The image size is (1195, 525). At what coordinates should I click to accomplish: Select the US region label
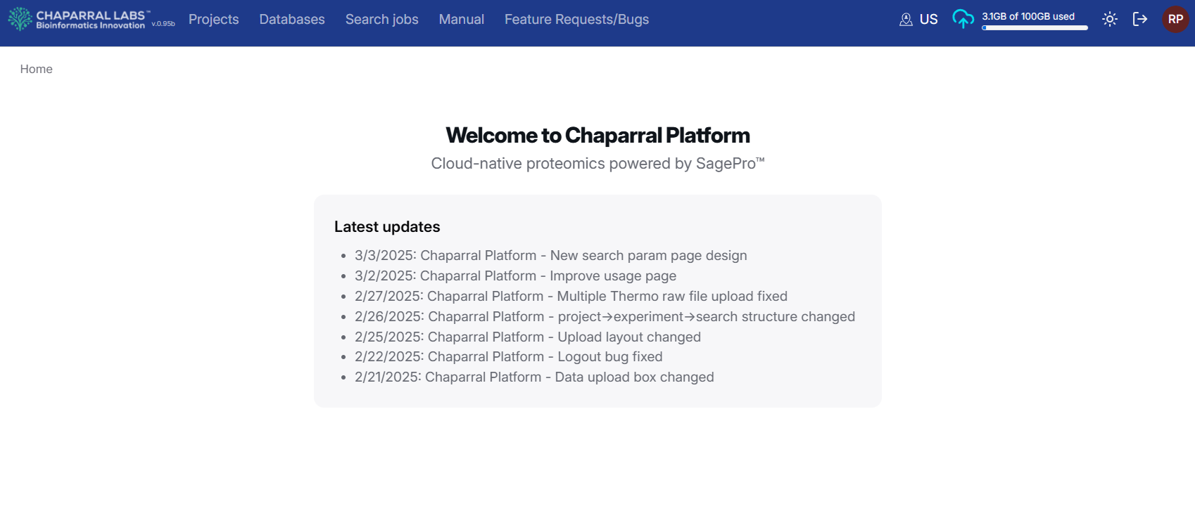coord(928,20)
